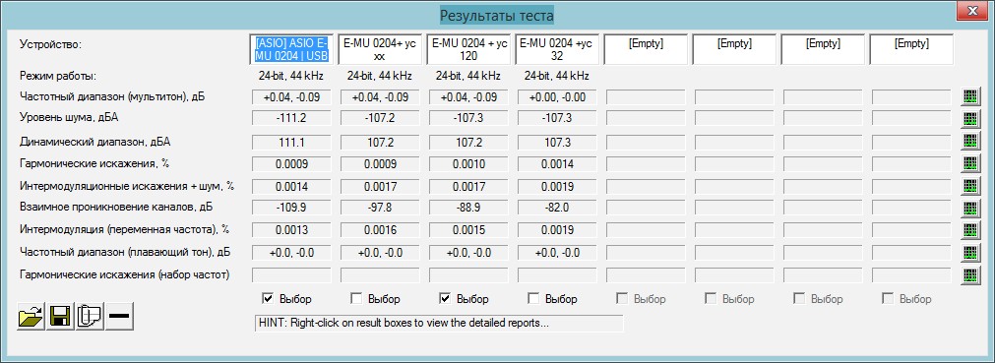Show the graph for the Гармонические искажения, % row
This screenshot has width=995, height=363.
tap(968, 163)
